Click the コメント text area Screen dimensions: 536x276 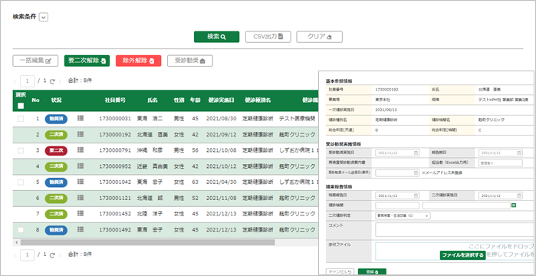[x=455, y=229]
